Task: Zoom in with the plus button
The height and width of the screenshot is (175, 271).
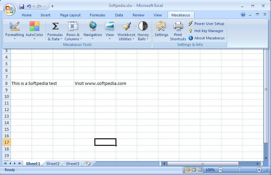Action: 259,170
